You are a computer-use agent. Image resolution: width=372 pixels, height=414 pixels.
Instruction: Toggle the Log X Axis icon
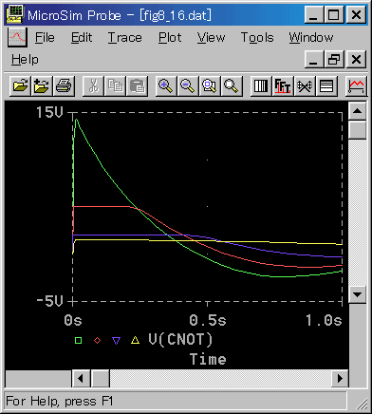261,85
